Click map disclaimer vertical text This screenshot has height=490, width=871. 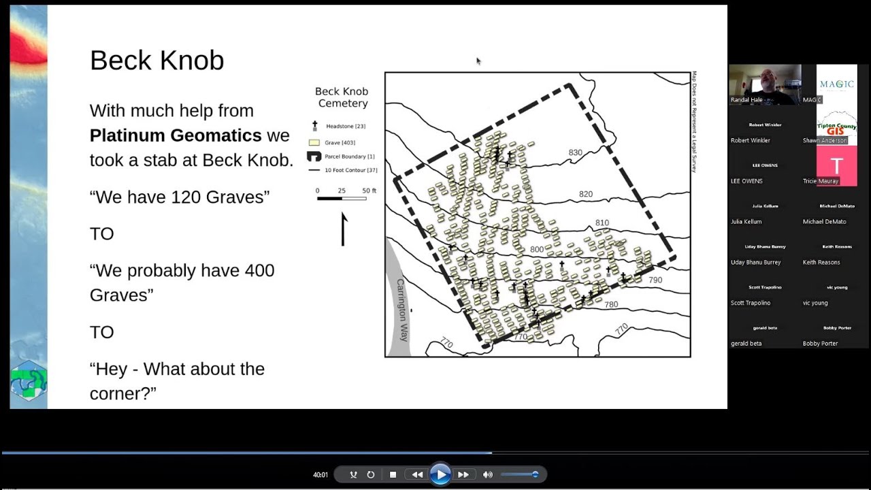pos(694,122)
